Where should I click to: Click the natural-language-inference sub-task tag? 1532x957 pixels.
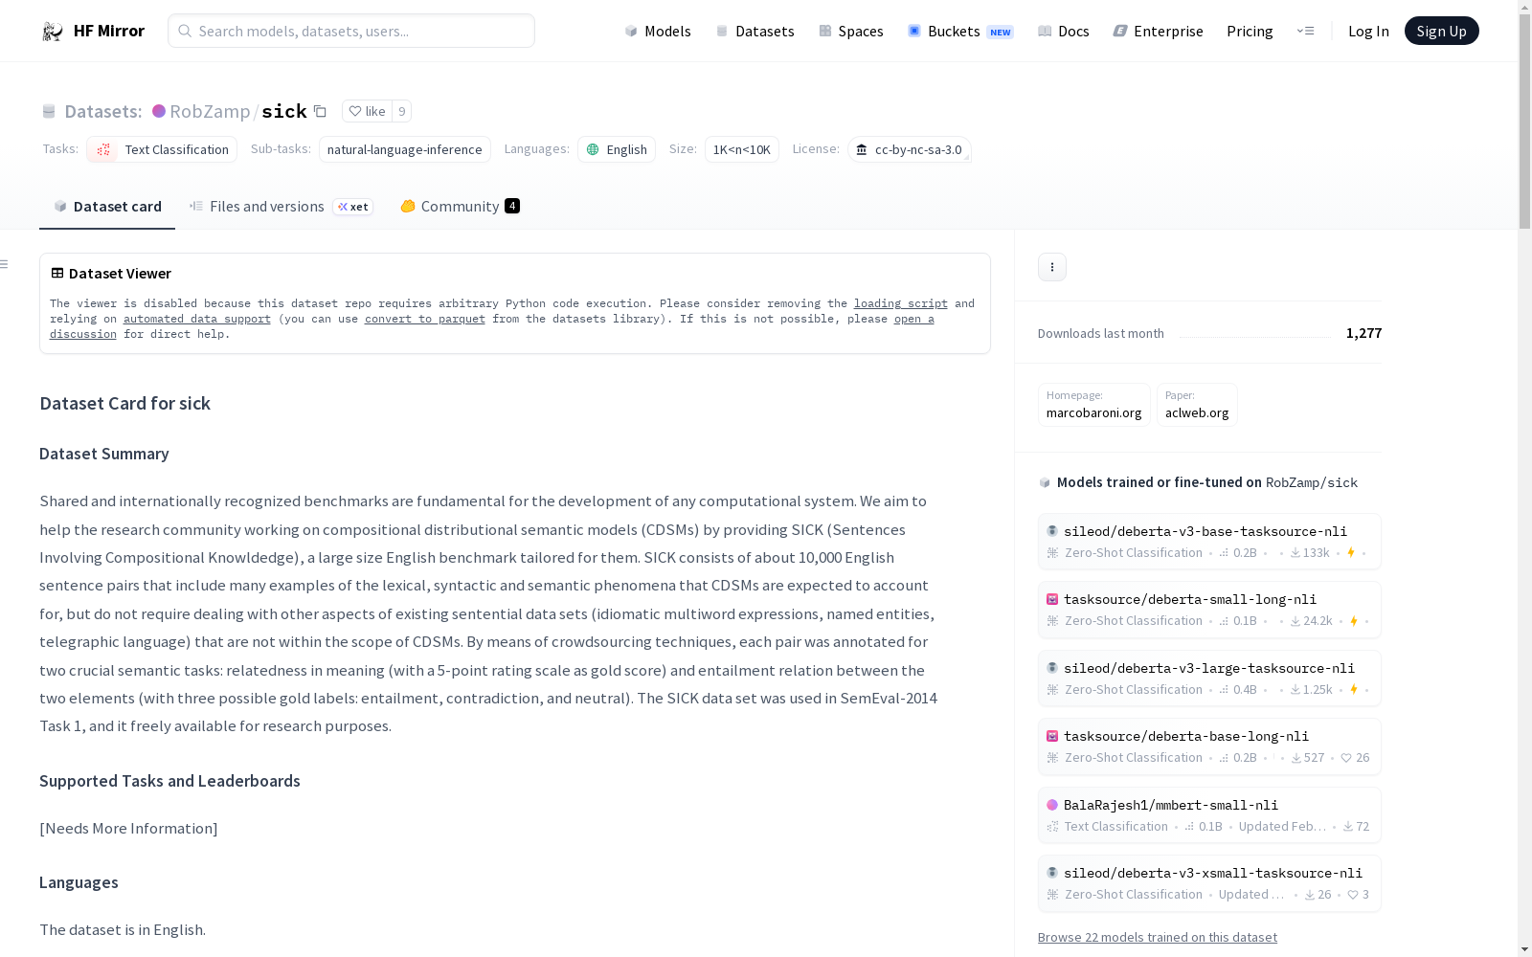pos(405,149)
